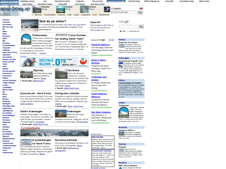Click the Nordreisa bibliotek heading
The width and height of the screenshot is (226, 169).
point(66,140)
